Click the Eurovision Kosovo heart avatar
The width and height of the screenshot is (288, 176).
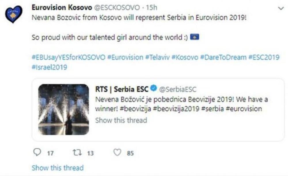14,14
